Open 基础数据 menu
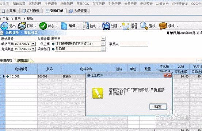This screenshot has width=202, height=131. tap(19, 4)
